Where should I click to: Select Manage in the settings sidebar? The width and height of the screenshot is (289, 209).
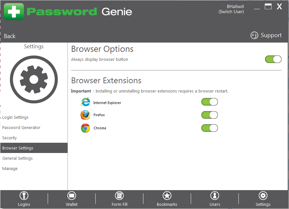(34, 168)
